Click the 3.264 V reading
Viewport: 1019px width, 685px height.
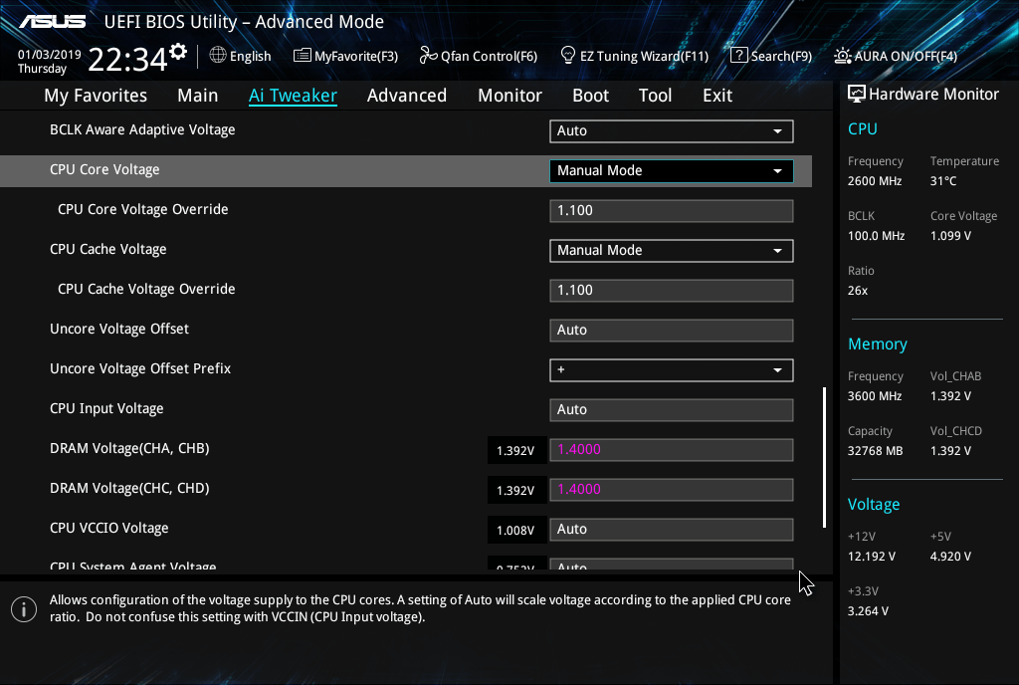coord(868,611)
